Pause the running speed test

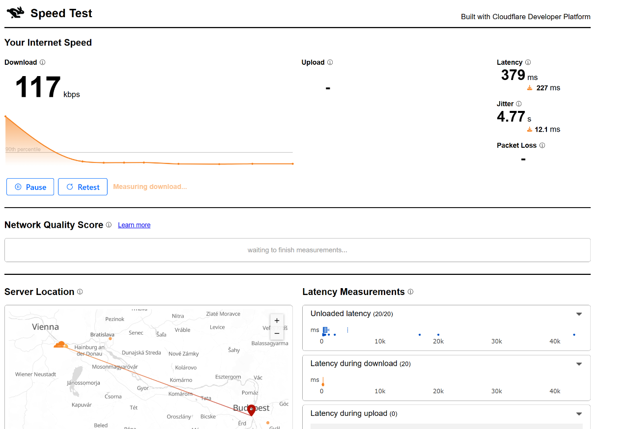tap(30, 187)
